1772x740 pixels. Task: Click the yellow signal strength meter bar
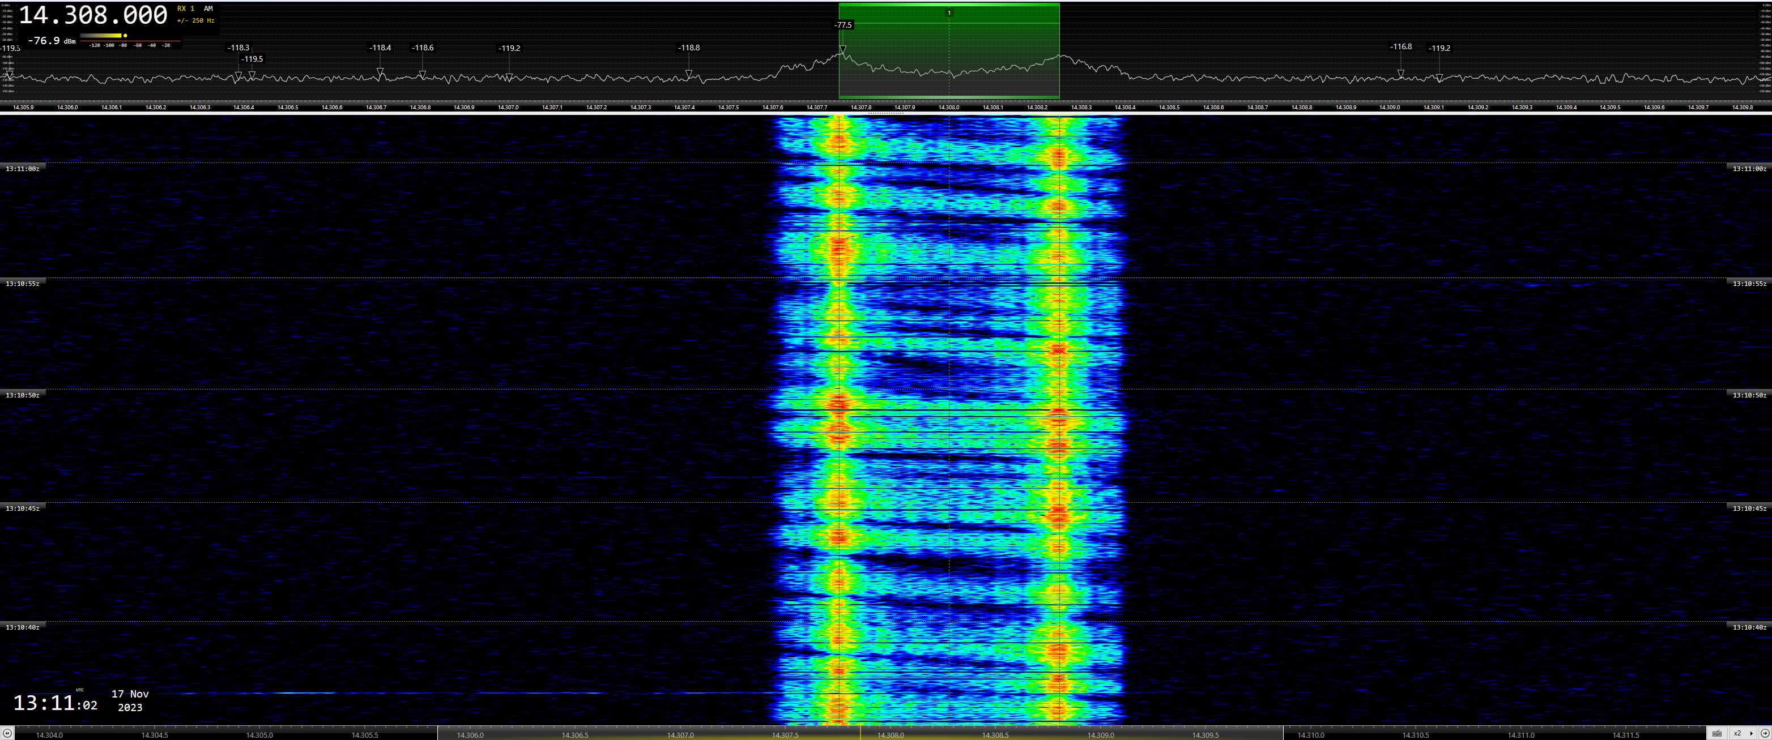click(x=101, y=36)
